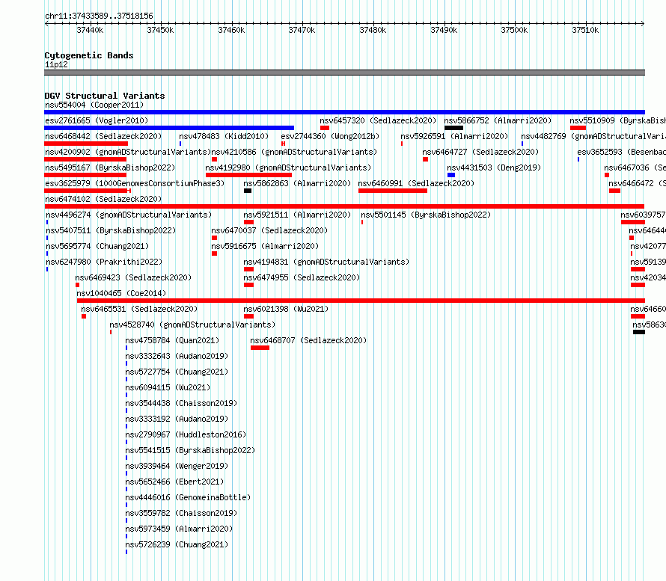
Task: Select esv2744360 (Wong2012b) variant
Action: (330, 136)
